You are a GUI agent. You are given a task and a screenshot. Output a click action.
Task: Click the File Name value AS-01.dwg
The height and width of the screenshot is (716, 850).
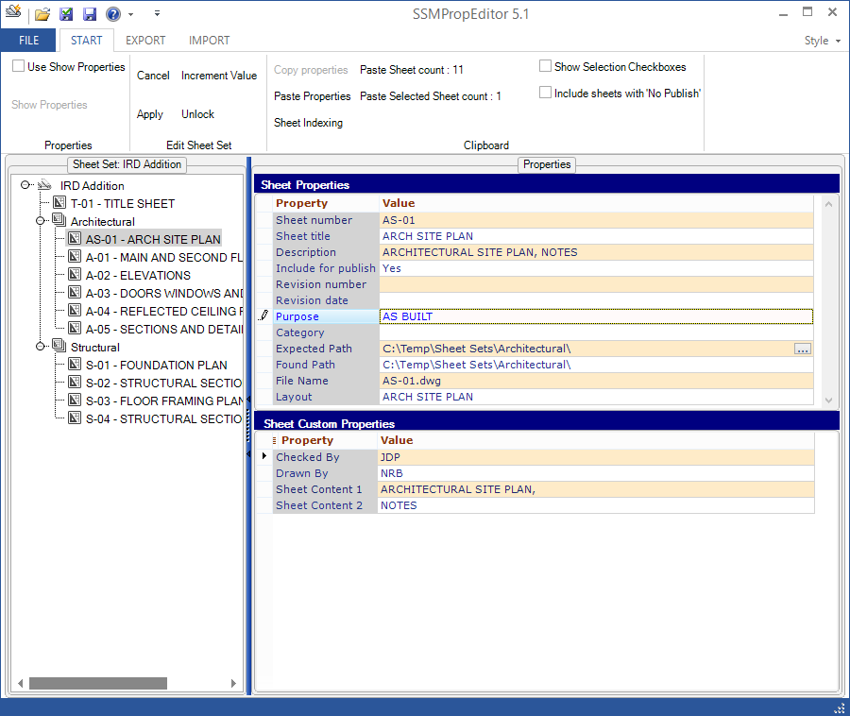pos(596,381)
